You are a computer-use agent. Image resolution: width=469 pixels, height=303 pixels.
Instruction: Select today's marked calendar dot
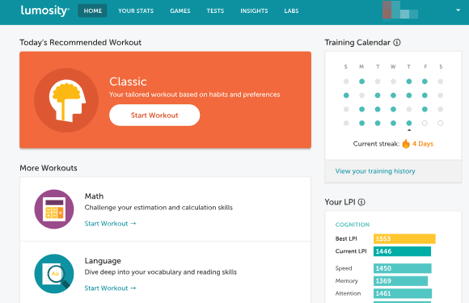tap(409, 123)
